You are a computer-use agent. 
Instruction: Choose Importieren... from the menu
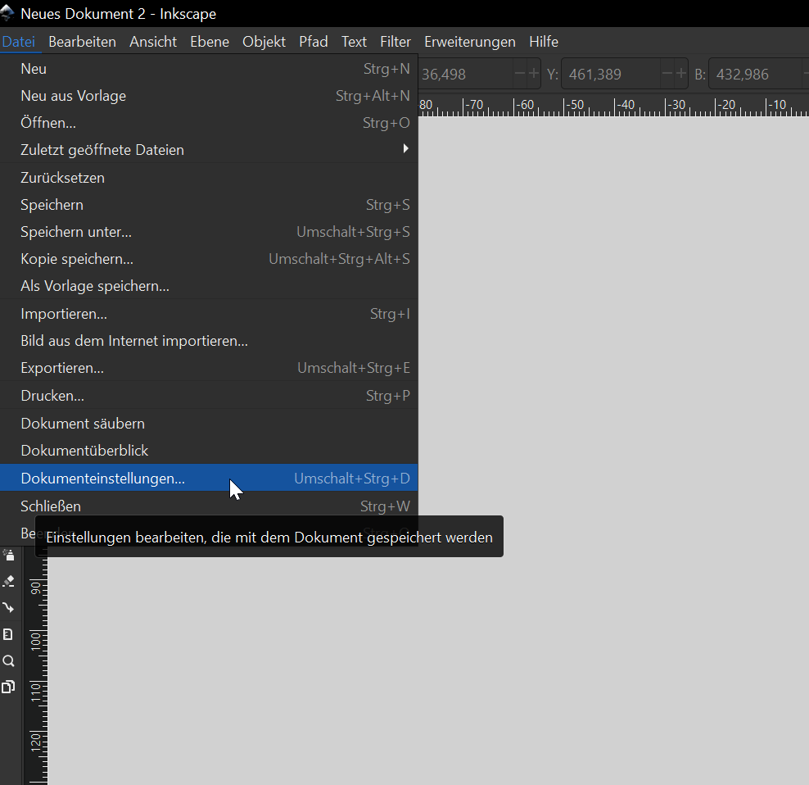click(x=209, y=314)
